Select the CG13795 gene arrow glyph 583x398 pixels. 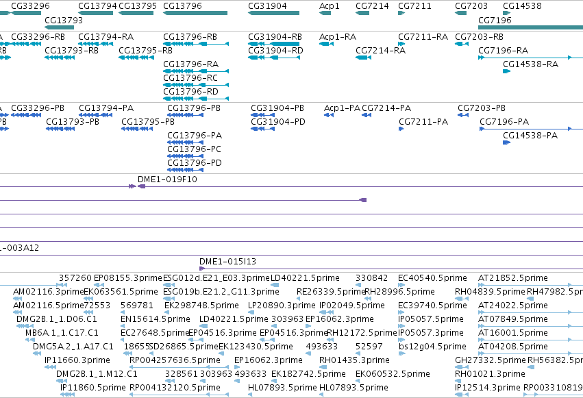point(136,13)
